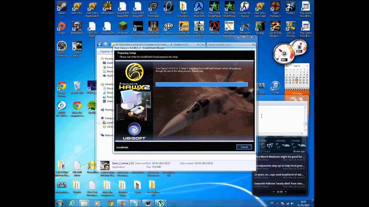Select Libraries in Explorer navigation pane
This screenshot has width=369, height=207.
pyautogui.click(x=107, y=84)
